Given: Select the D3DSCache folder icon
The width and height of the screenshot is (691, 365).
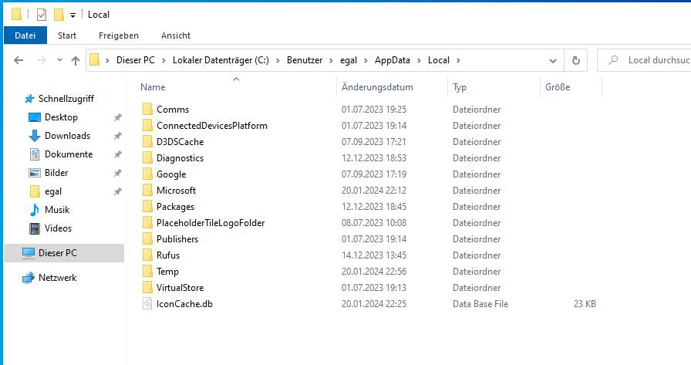Looking at the screenshot, I should pos(147,142).
